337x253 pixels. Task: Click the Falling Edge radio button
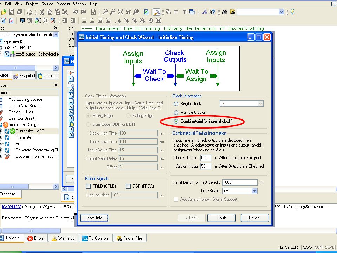(128, 116)
